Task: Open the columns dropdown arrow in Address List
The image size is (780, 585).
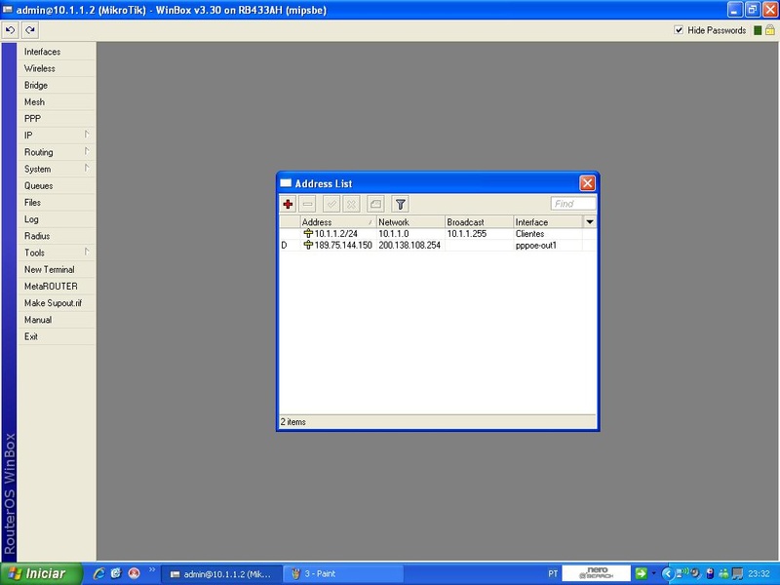Action: point(590,222)
